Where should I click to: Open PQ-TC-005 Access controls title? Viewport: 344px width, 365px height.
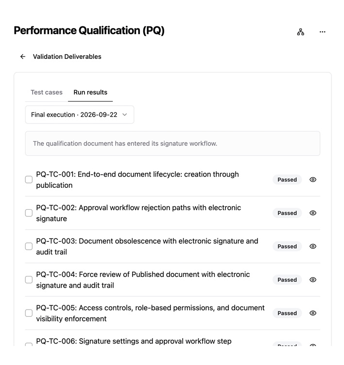(x=150, y=313)
